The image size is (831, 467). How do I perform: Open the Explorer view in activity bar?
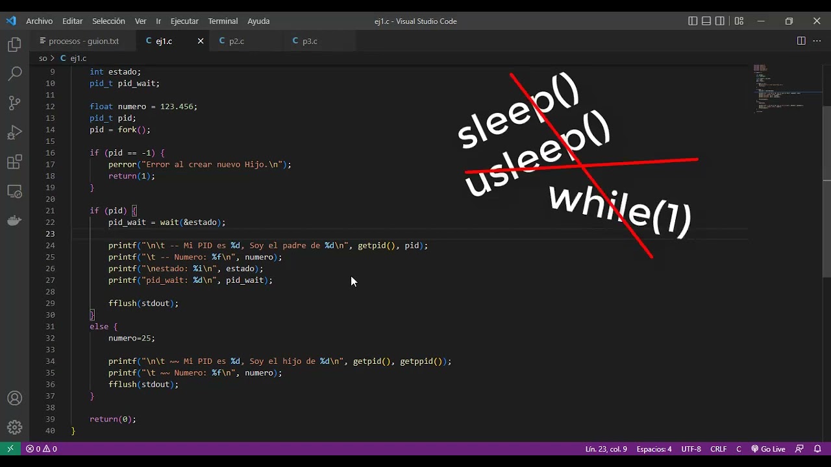(14, 45)
